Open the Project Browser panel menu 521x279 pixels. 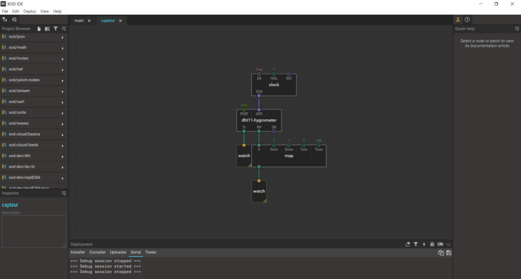[x=64, y=29]
